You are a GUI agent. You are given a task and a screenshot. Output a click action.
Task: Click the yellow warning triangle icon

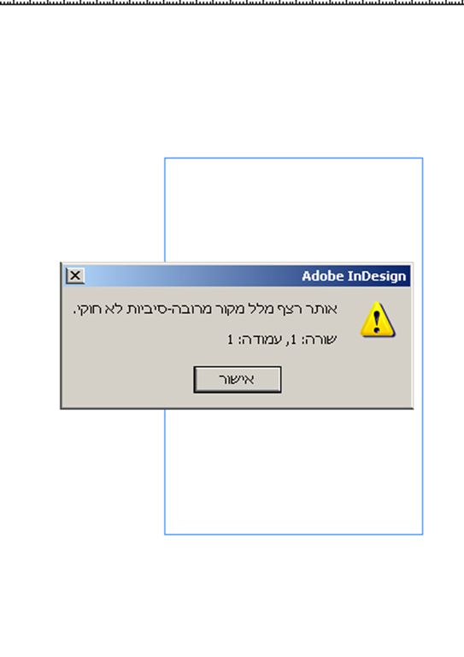pos(378,319)
